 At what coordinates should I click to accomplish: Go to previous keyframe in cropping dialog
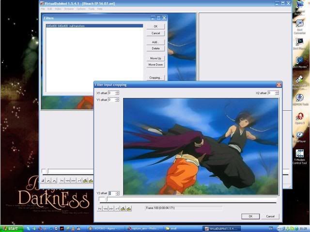123,208
